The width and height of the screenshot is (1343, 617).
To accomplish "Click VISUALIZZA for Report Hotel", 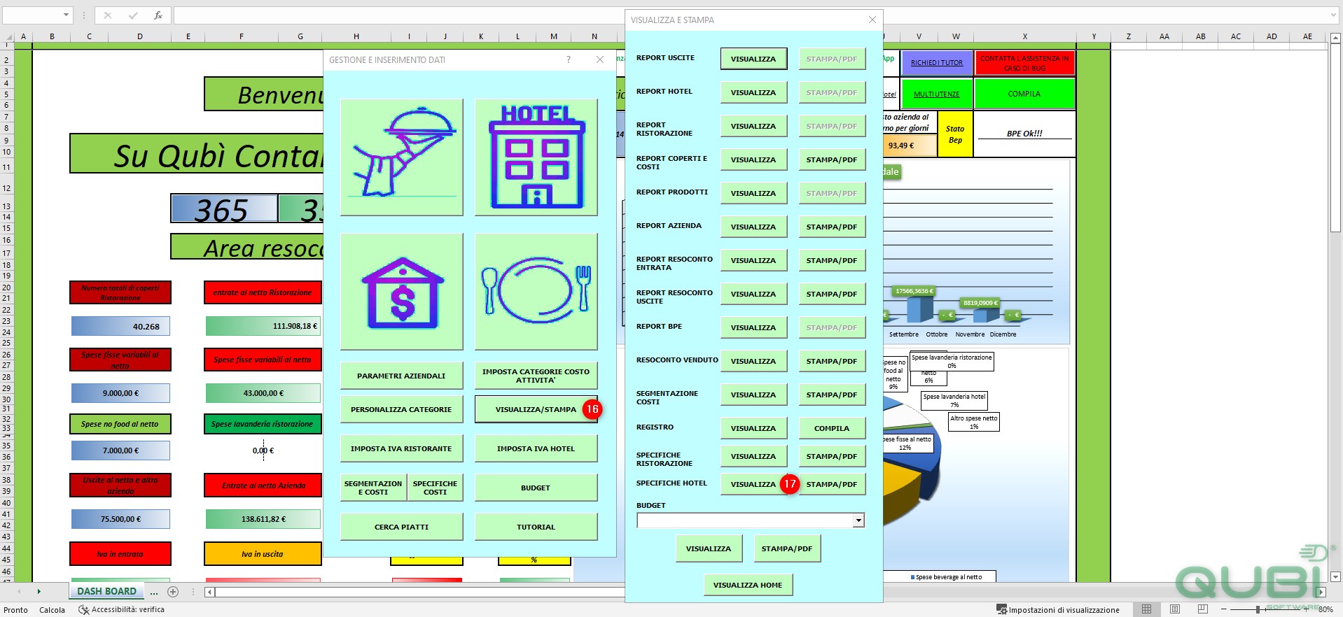I will pyautogui.click(x=753, y=92).
